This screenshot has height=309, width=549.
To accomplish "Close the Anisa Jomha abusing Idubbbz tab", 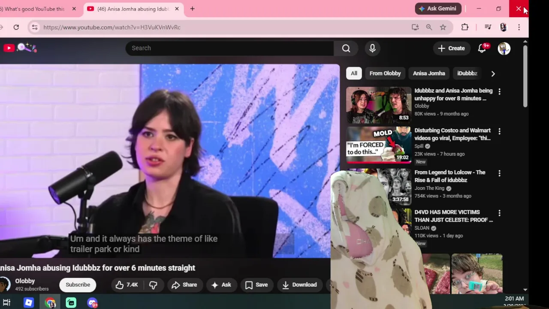I will [177, 9].
